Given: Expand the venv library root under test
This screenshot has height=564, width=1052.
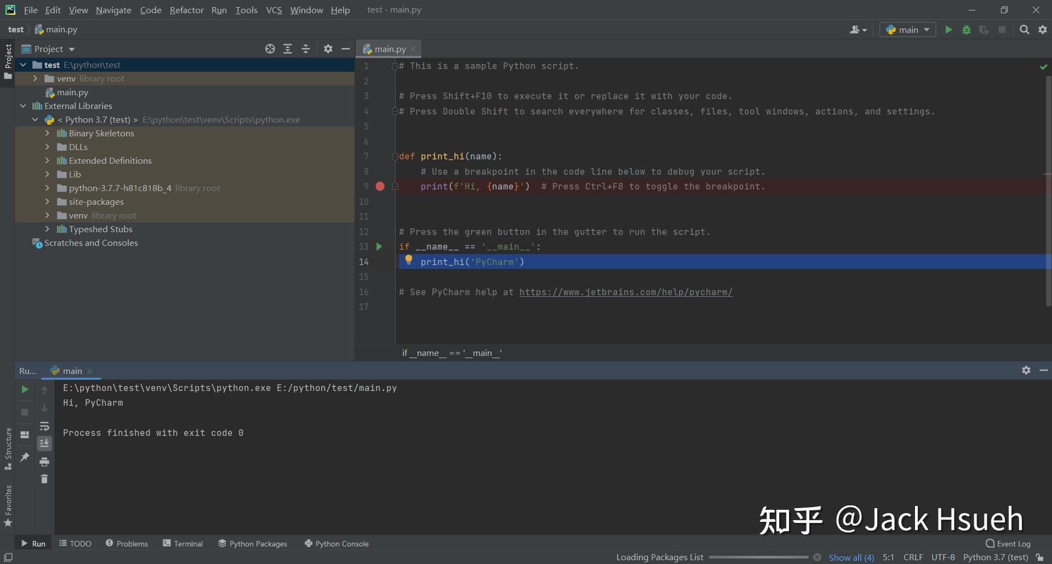Looking at the screenshot, I should pos(35,78).
